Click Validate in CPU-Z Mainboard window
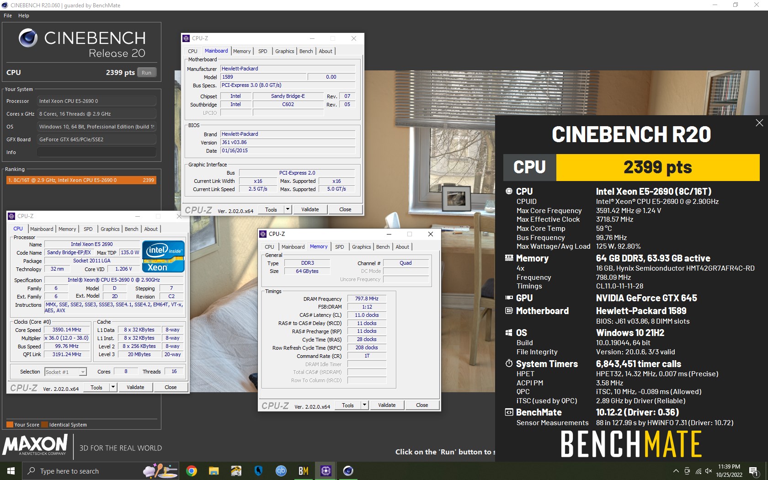The image size is (768, 480). coord(310,209)
